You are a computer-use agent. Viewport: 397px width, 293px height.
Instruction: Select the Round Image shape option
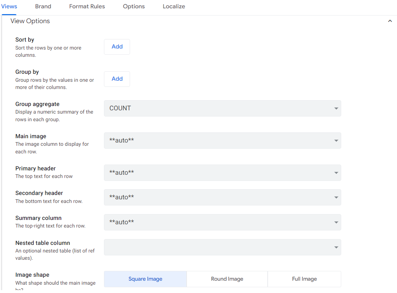pos(227,279)
